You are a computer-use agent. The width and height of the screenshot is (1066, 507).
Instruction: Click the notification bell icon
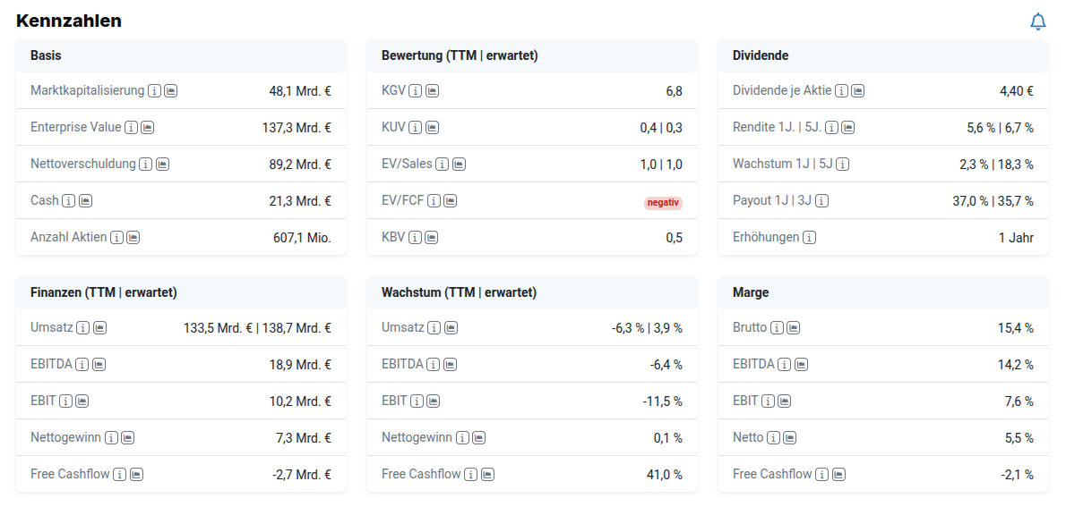[x=1037, y=21]
